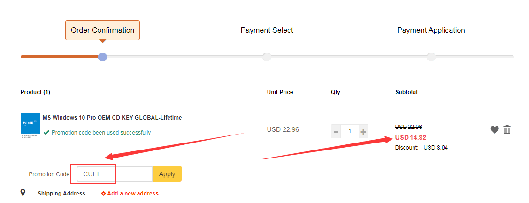Decrease quantity with the minus button

point(336,132)
